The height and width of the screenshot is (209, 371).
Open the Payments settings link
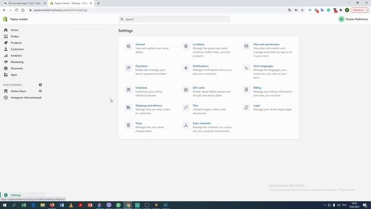(141, 66)
